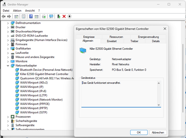The height and width of the screenshot is (138, 186).
Task: Click the Drucker printer icon
Action: pos(13,27)
